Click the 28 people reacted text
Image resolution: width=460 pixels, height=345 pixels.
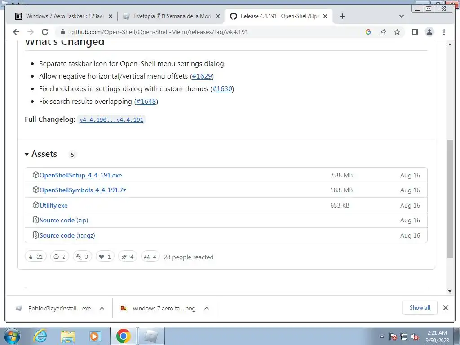[x=189, y=257]
